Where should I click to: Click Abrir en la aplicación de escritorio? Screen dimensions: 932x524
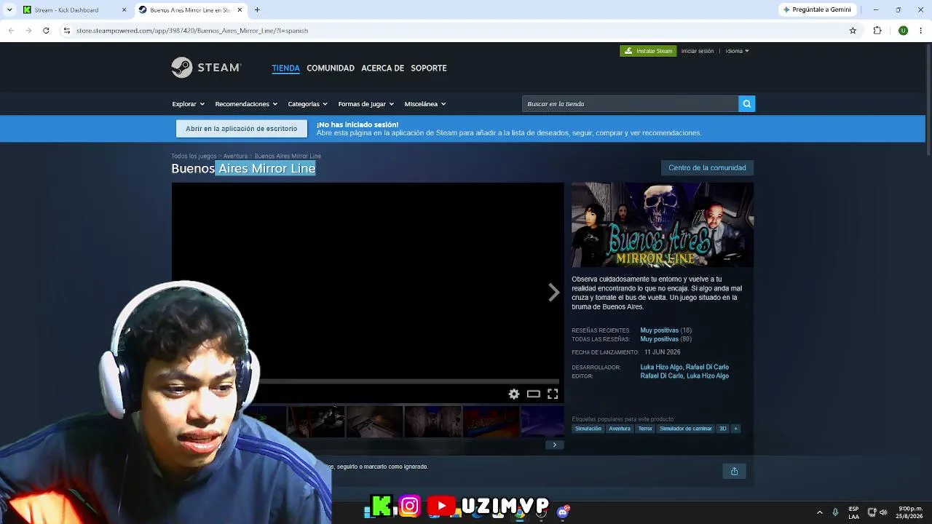pos(241,129)
